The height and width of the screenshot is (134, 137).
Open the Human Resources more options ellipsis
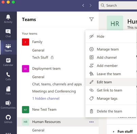pyautogui.click(x=92, y=122)
